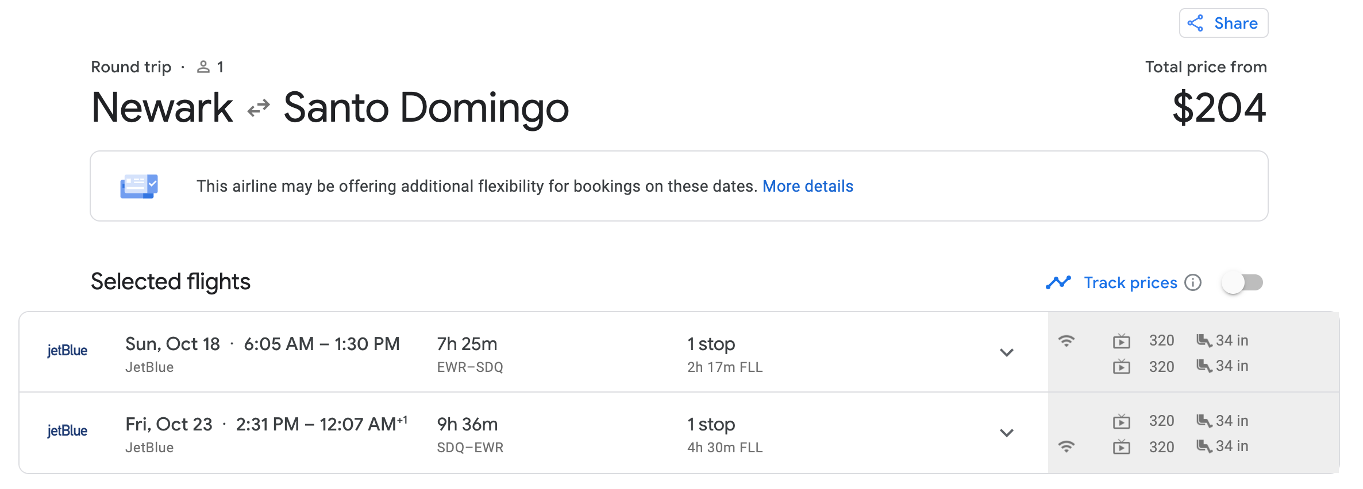Click the passenger count person icon
Screen dimensions: 1363x489
click(203, 67)
